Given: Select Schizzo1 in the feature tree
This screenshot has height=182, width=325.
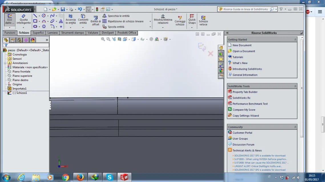Looking at the screenshot, I should pos(19,93).
